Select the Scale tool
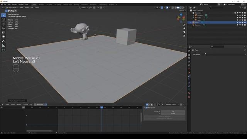 3,32
